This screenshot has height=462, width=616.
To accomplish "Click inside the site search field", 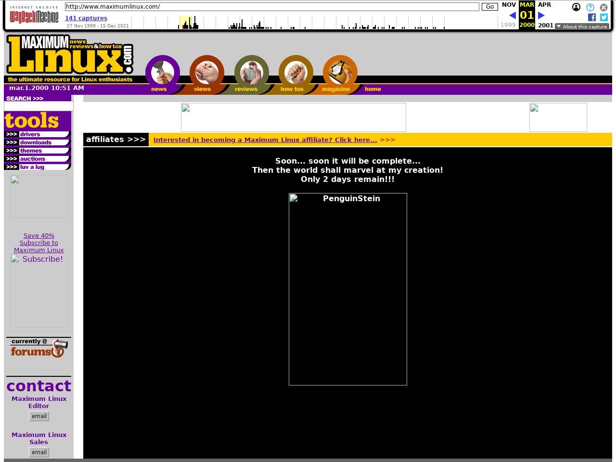I will pyautogui.click(x=38, y=106).
